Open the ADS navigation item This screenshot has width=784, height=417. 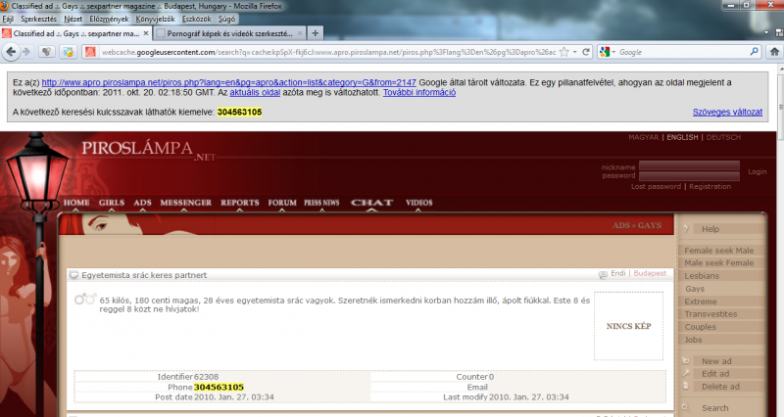tap(142, 203)
